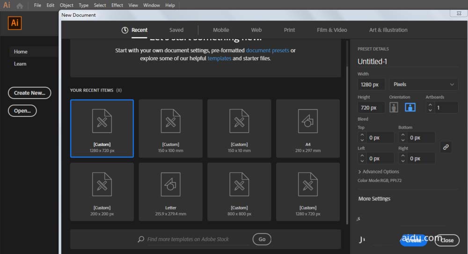This screenshot has width=468, height=254.
Task: Click the Artboards count stepper arrows
Action: tap(430, 108)
